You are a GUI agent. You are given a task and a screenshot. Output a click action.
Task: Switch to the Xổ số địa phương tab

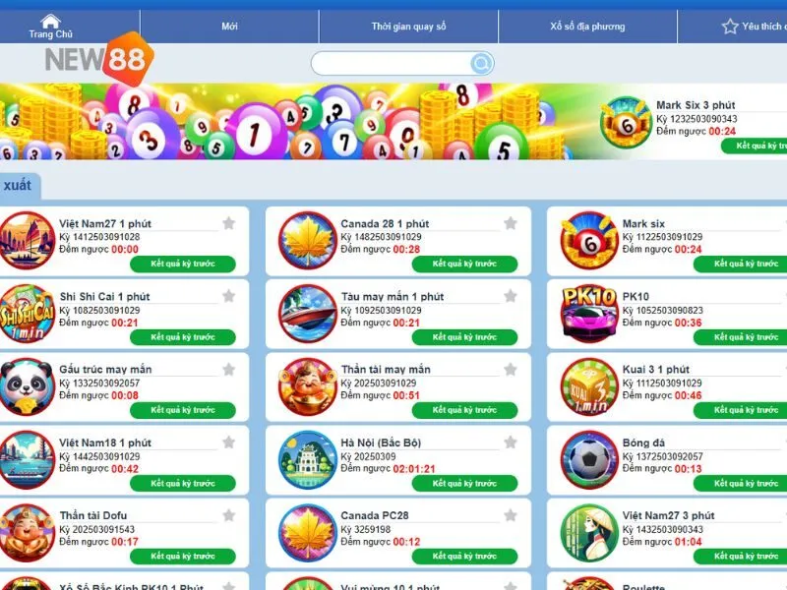point(587,27)
